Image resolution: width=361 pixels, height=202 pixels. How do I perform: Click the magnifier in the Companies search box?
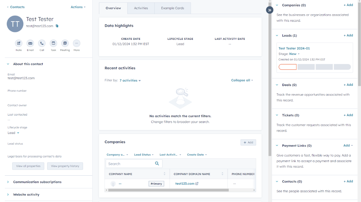(x=157, y=163)
